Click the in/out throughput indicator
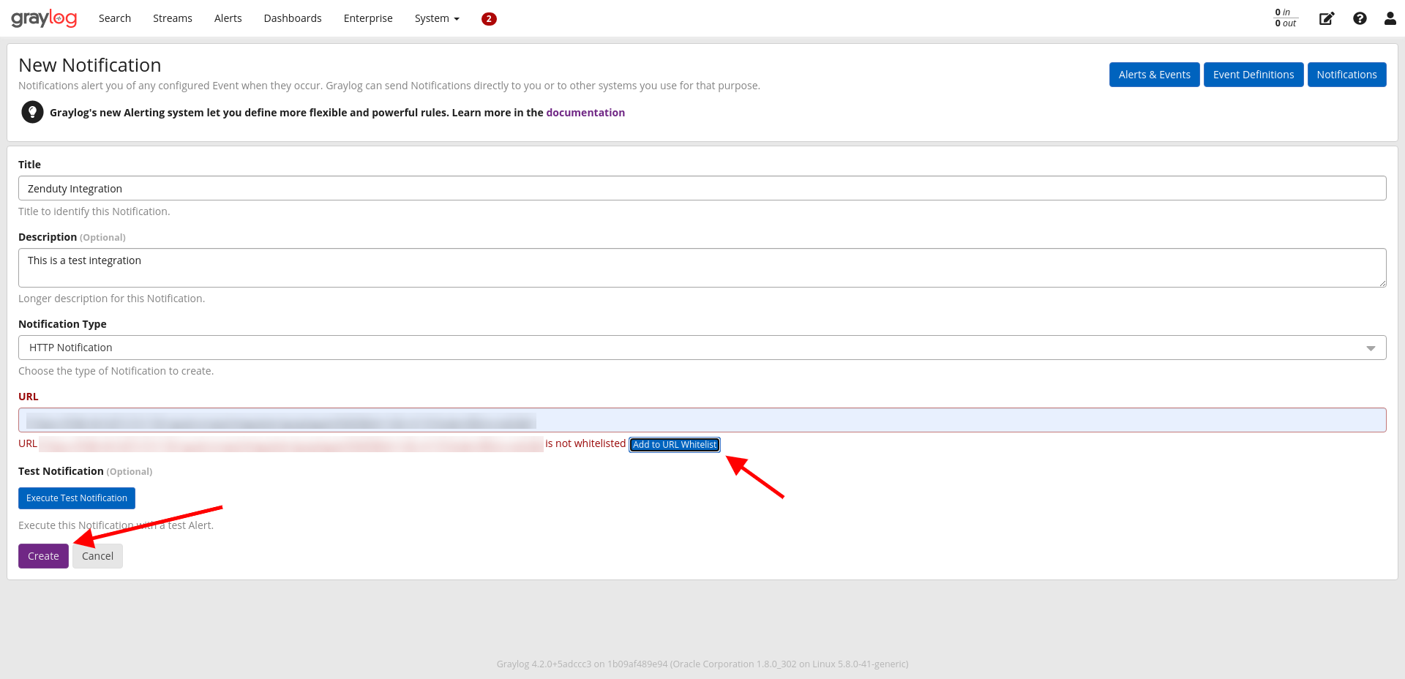 1286,18
